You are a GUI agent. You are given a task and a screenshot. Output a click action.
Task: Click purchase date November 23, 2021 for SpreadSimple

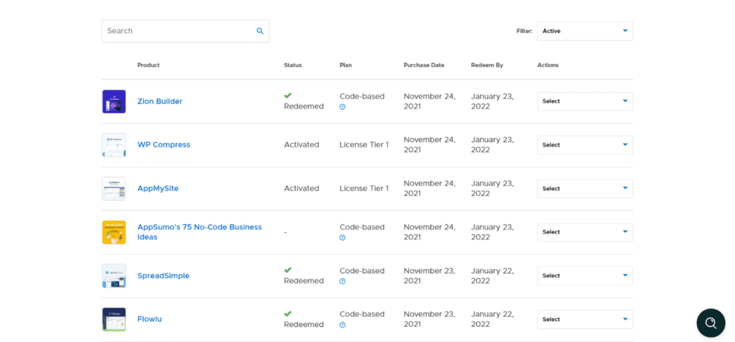[x=429, y=276]
